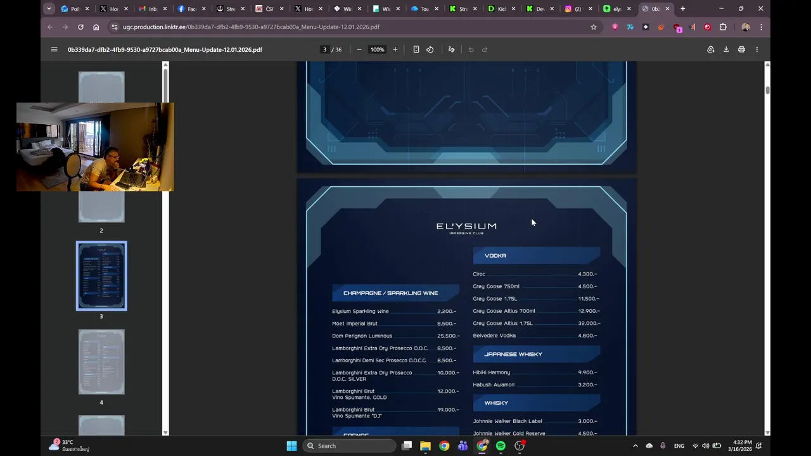Click the 100% zoom level field

click(x=377, y=49)
